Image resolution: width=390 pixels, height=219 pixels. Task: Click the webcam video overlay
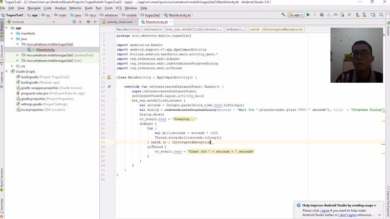click(x=356, y=55)
